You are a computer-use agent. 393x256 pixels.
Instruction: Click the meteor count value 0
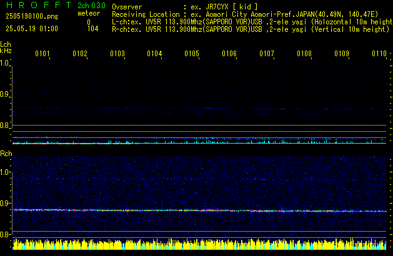(x=89, y=22)
